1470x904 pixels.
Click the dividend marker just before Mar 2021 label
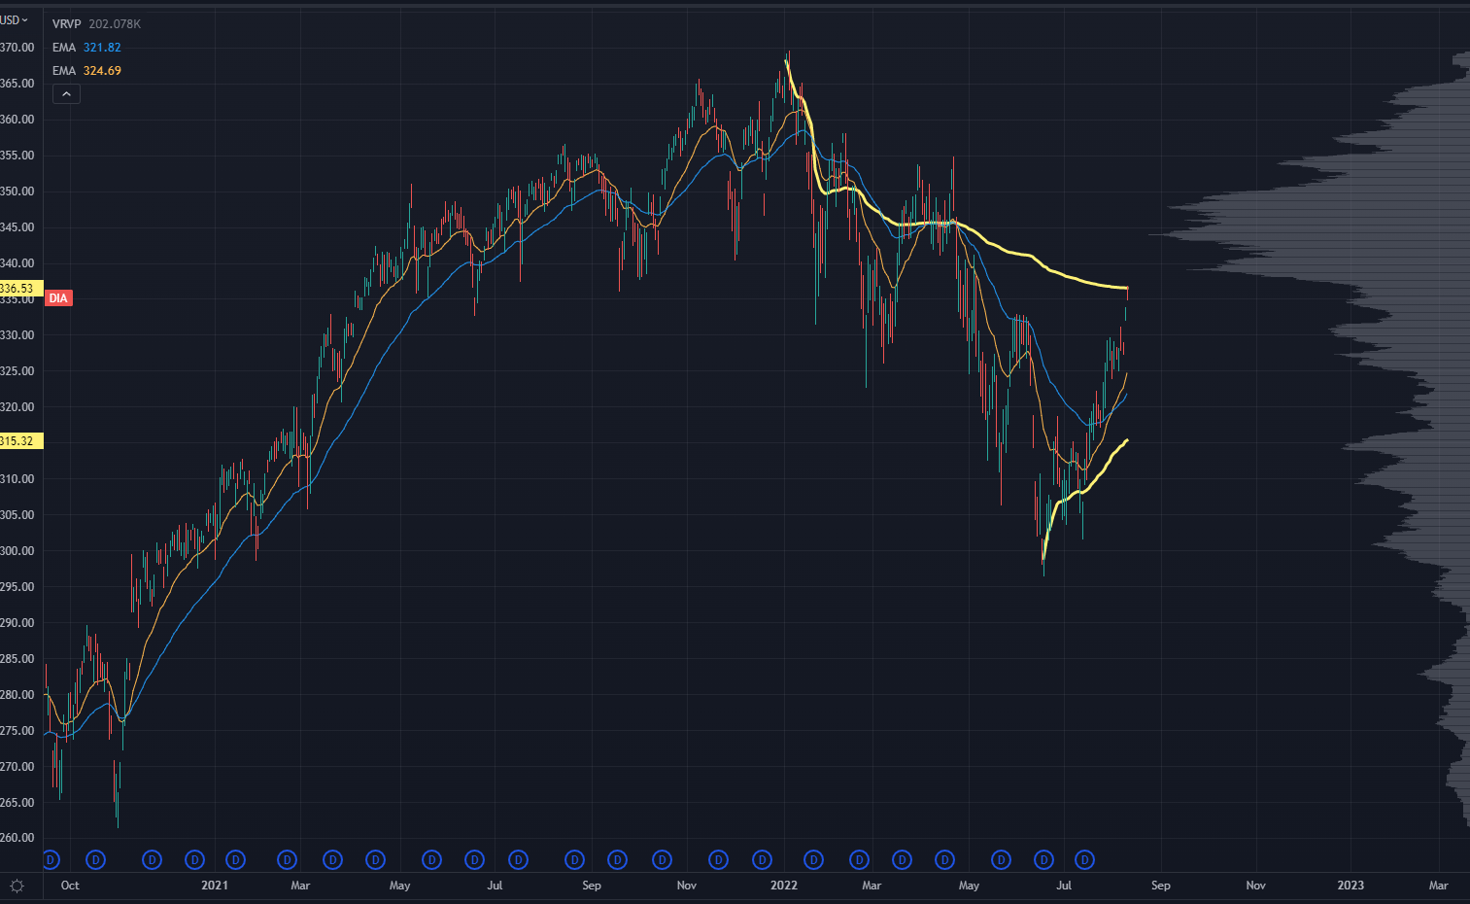pos(287,860)
